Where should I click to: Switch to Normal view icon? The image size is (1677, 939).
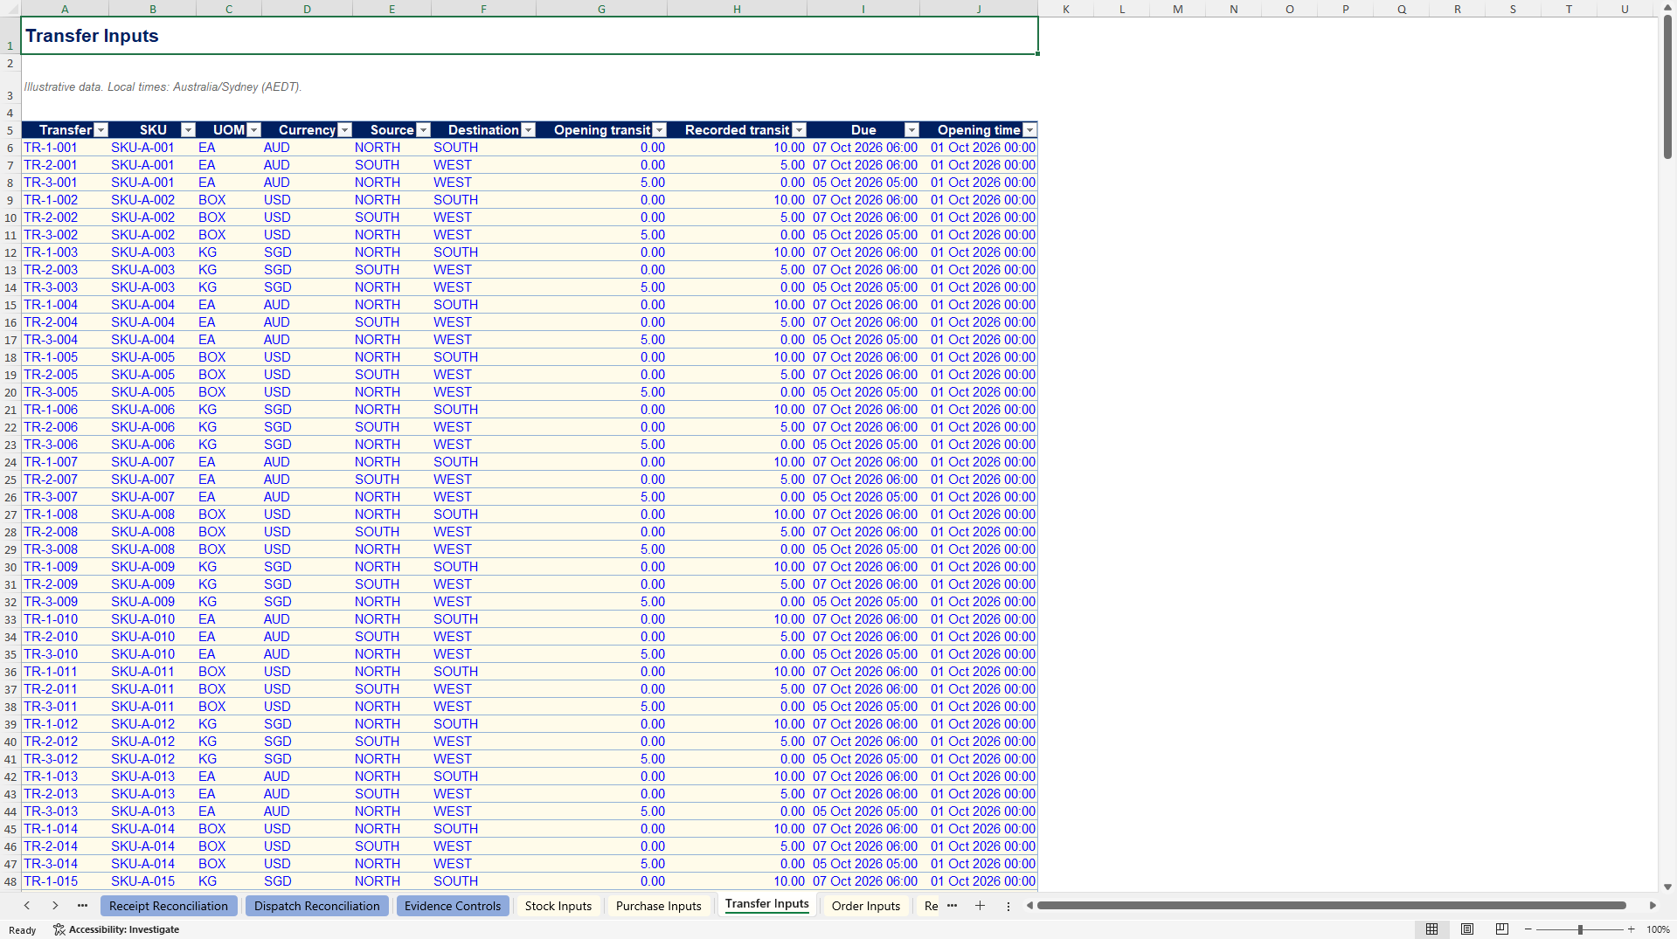pos(1431,929)
